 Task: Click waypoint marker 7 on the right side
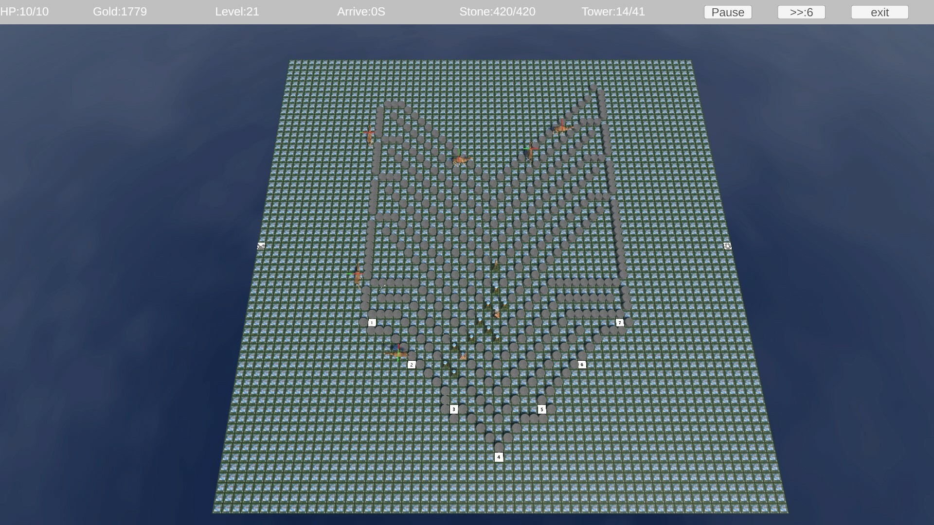(x=620, y=322)
